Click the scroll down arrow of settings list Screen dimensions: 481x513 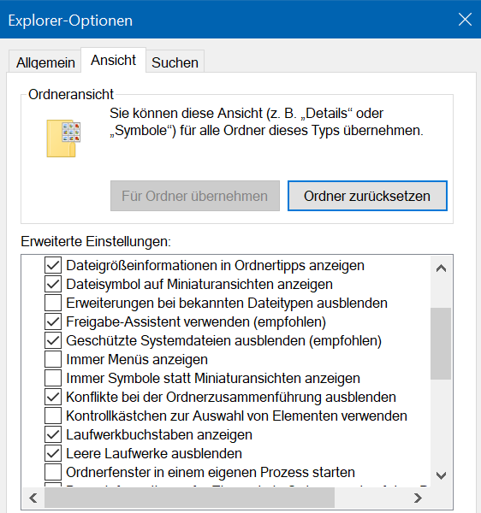tap(441, 475)
